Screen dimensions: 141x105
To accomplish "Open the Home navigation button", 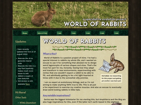I will [25, 33].
